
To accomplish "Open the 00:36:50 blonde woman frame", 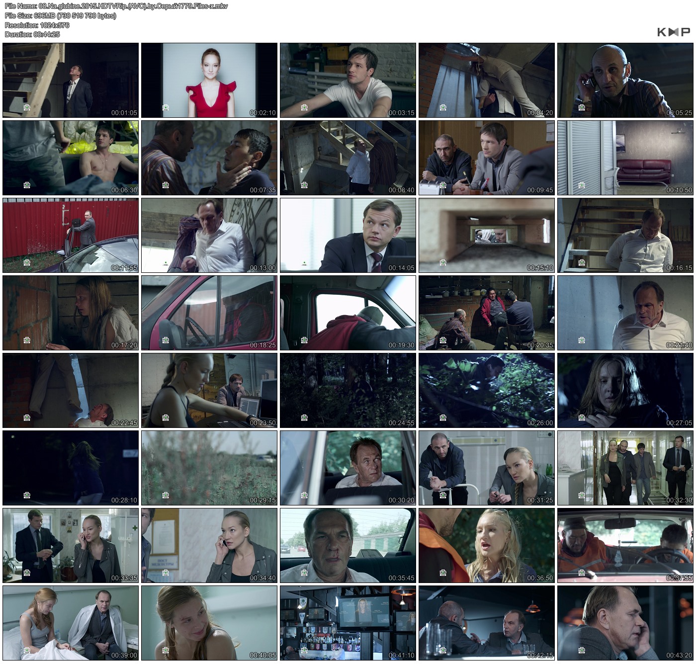I will (486, 545).
